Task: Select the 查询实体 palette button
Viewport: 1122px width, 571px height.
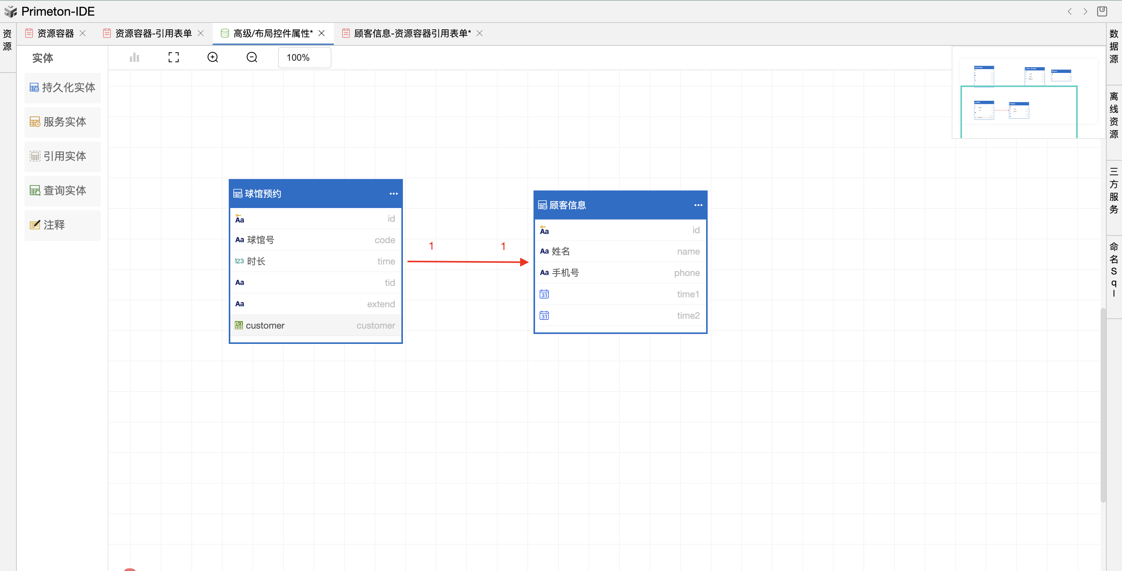Action: click(63, 190)
